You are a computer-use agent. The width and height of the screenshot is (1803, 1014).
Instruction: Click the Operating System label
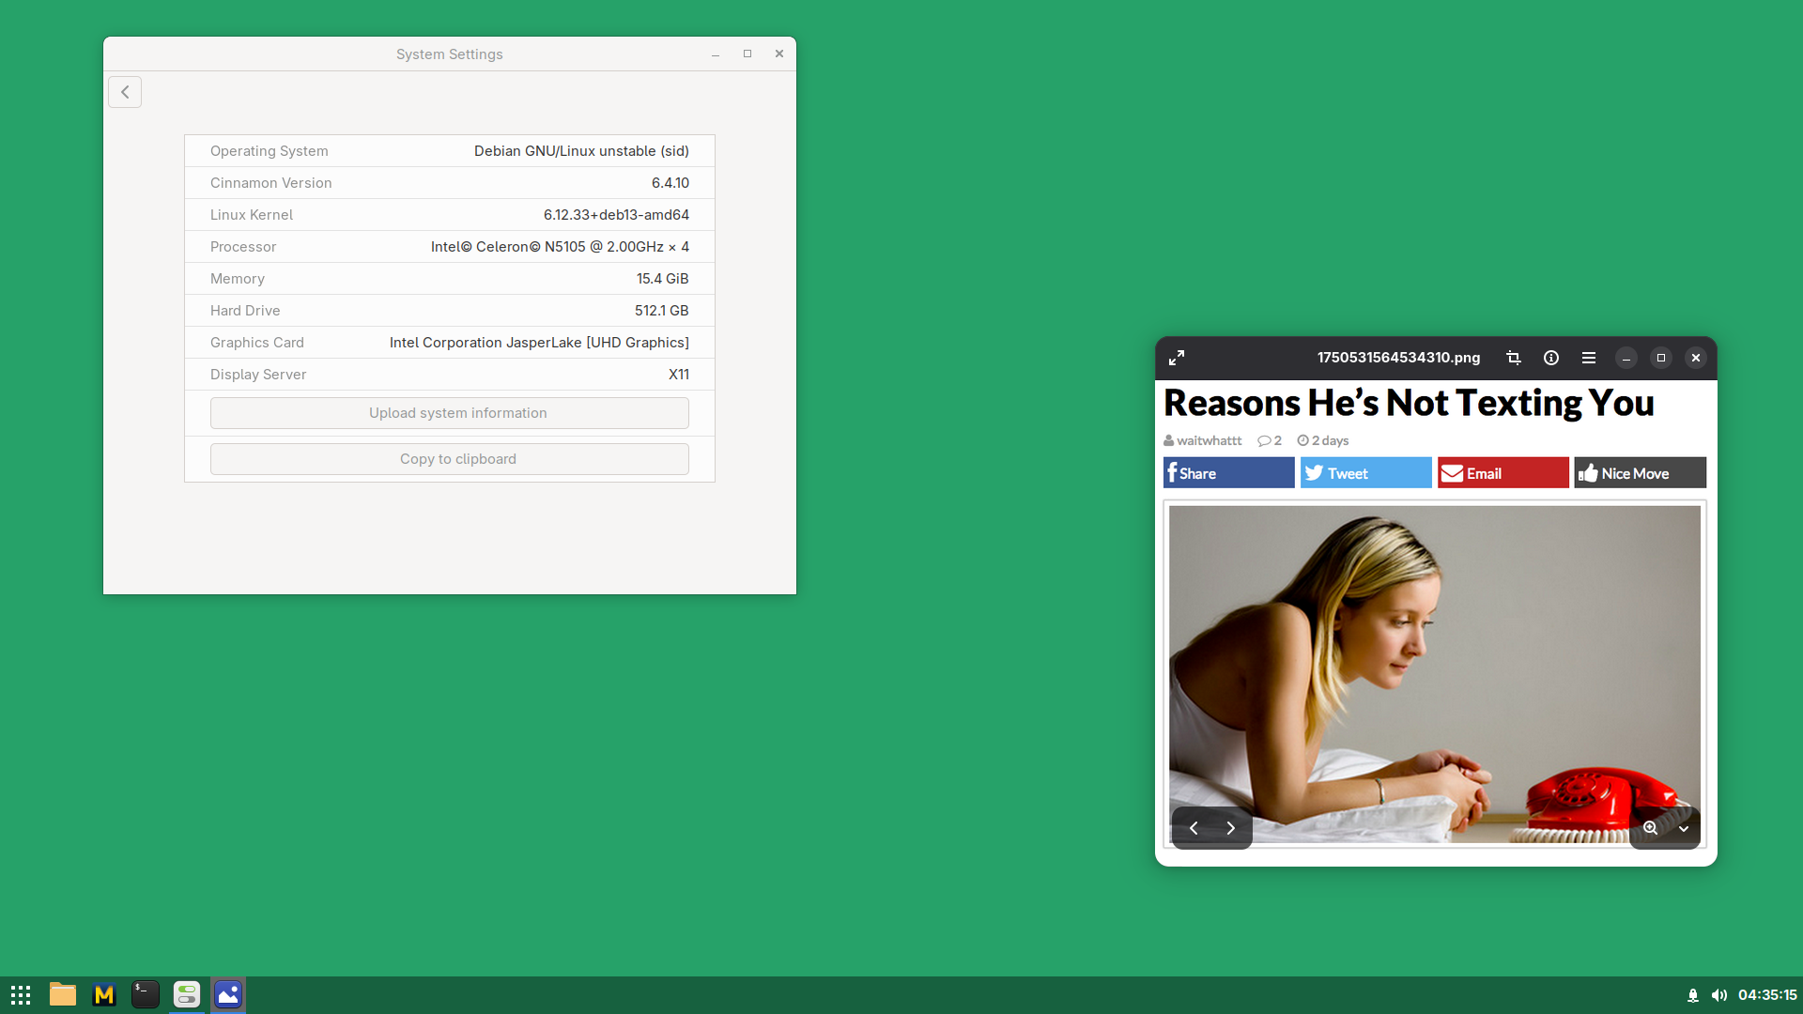270,151
